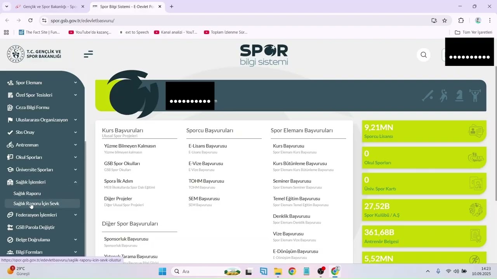
Task: Click the Sporcu Lisansı card icon
Action: [476, 131]
